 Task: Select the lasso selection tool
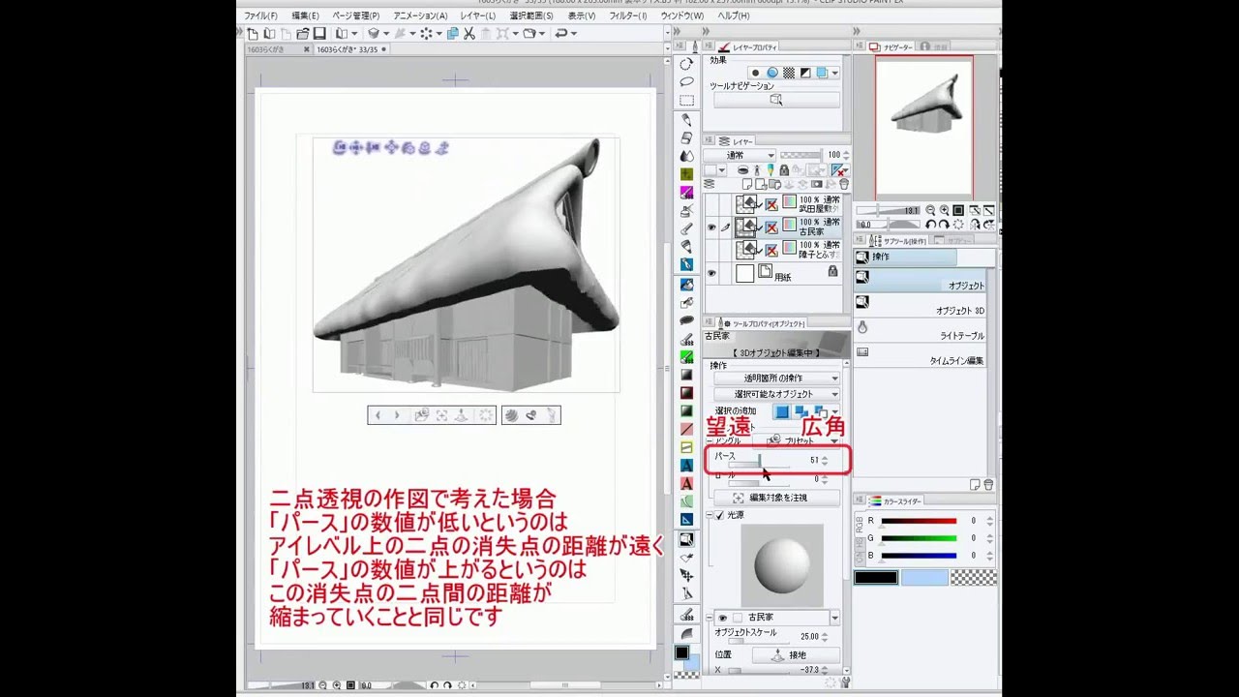coord(686,81)
